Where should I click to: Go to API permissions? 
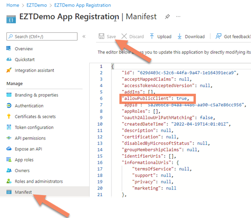30,138
